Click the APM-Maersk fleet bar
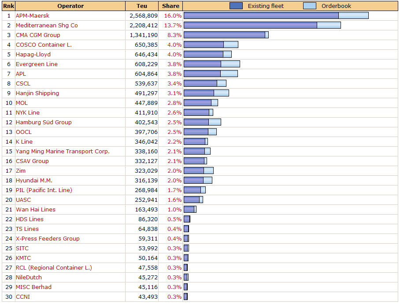 (x=276, y=15)
